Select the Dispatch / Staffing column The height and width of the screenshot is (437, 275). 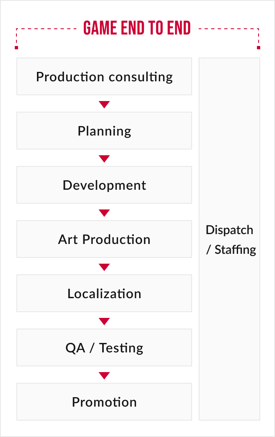pyautogui.click(x=229, y=239)
